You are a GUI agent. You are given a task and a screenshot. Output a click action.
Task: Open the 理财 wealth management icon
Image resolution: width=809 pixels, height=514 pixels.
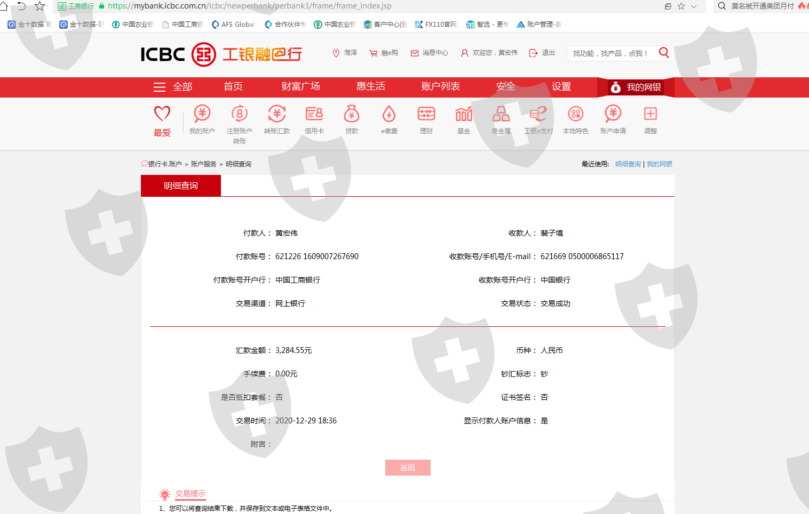pos(426,114)
